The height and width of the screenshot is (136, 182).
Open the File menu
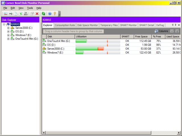pos(5,8)
